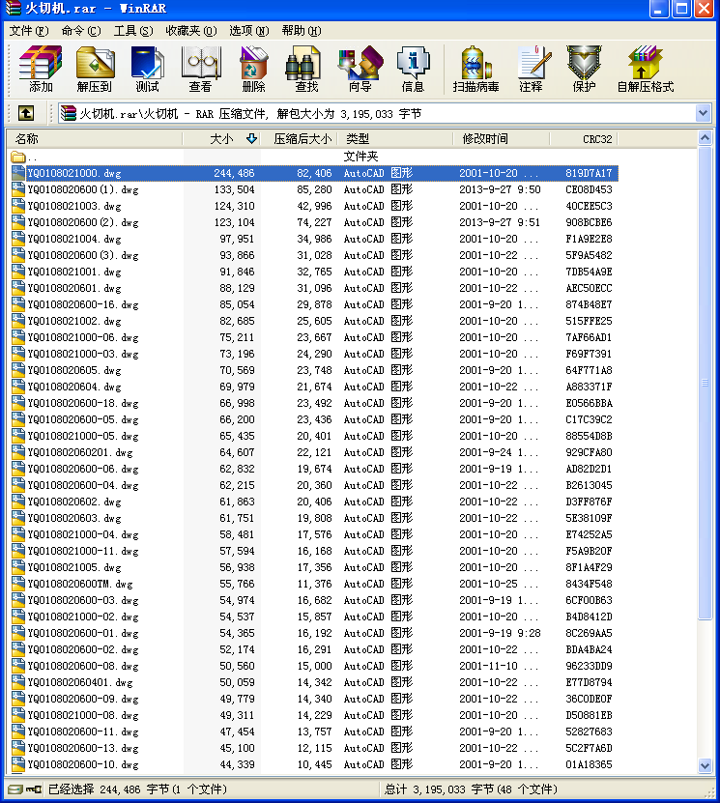This screenshot has height=803, width=720.
Task: Click file icon of YQ0108020600TM.dwg
Action: tap(18, 584)
